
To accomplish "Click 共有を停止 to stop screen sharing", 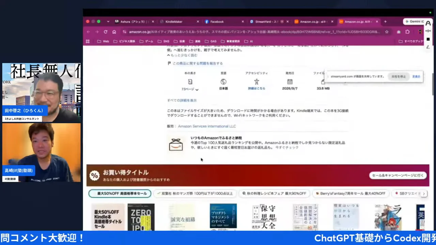I will click(x=399, y=77).
